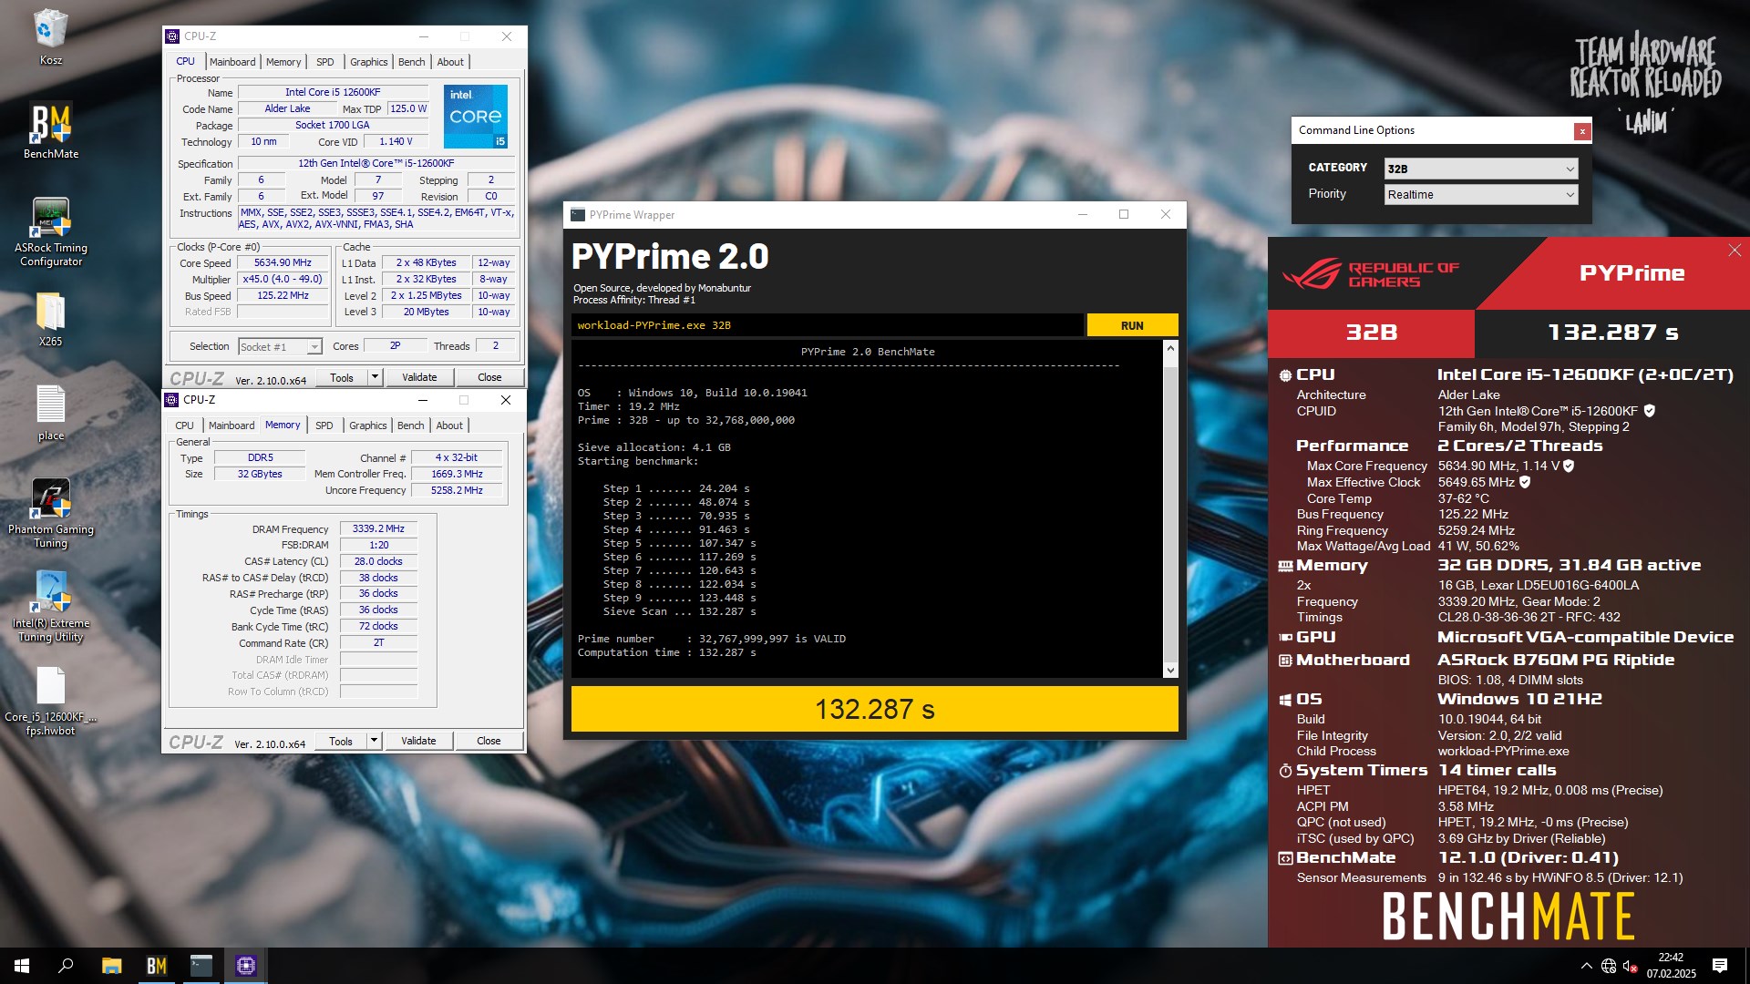Click PYPrime console scrollbar up arrow
The width and height of the screenshot is (1750, 984).
tap(1170, 349)
